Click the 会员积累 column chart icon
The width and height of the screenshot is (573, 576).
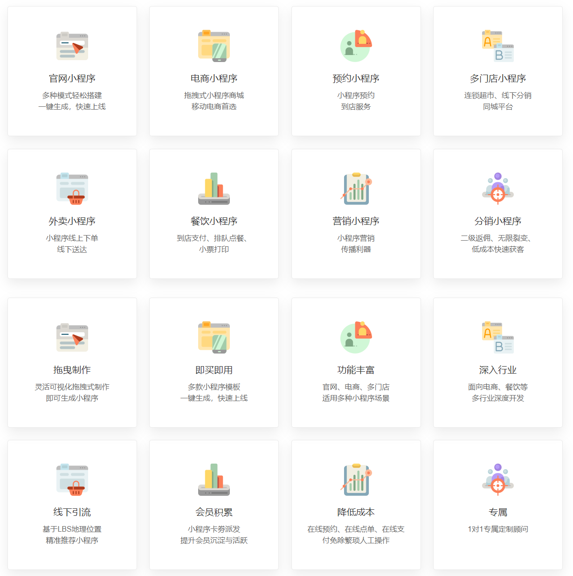tap(214, 479)
